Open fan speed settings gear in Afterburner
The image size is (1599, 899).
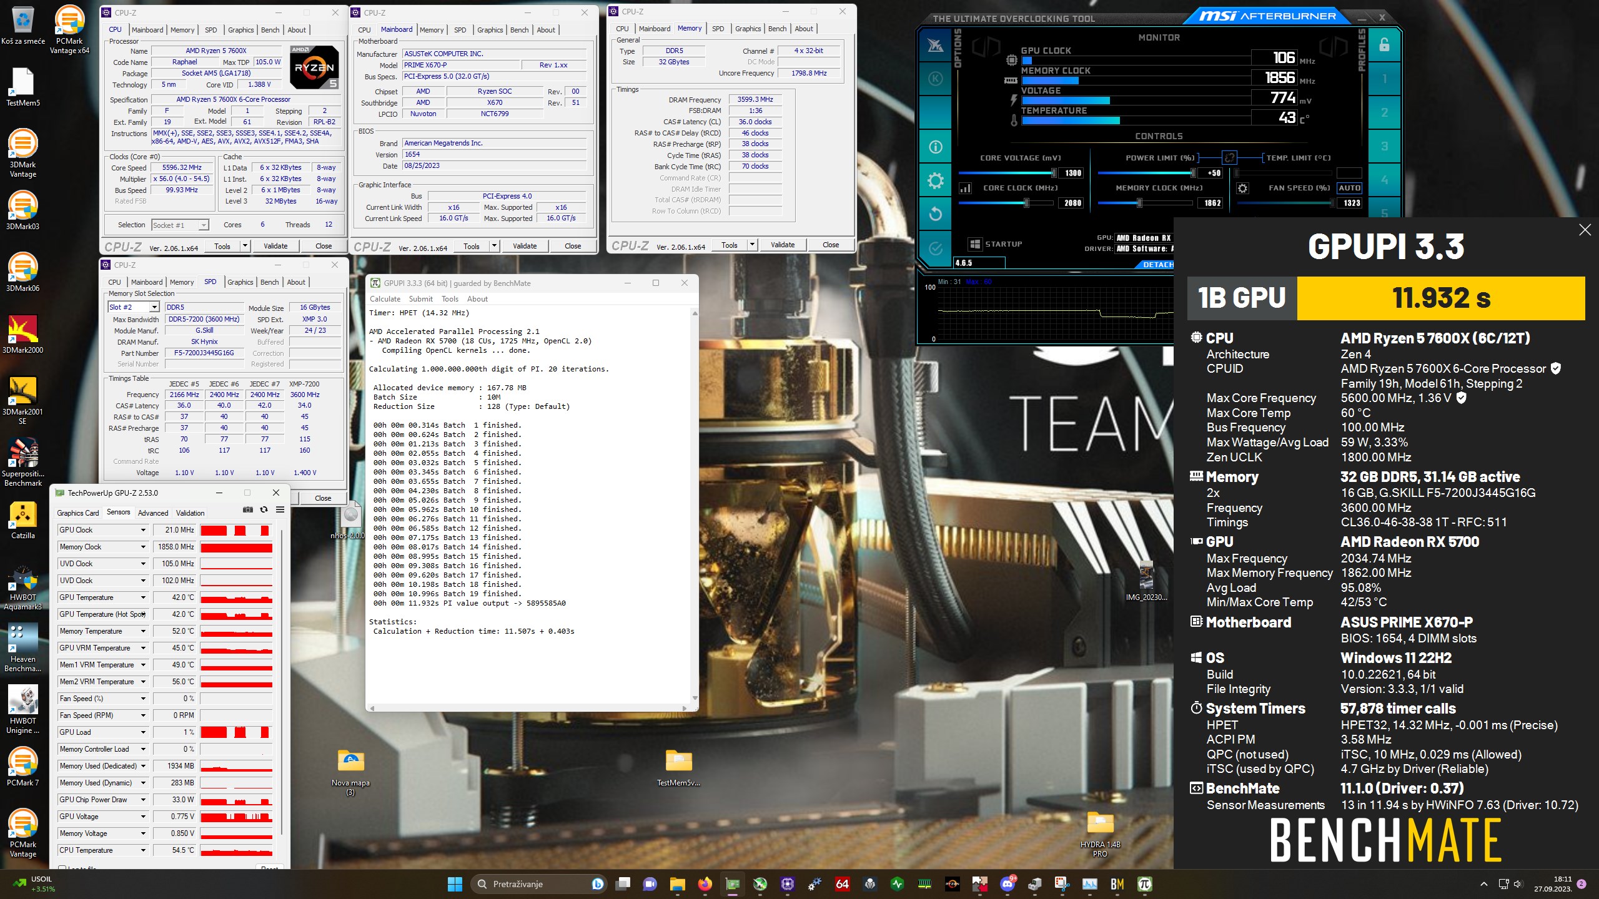(1242, 188)
